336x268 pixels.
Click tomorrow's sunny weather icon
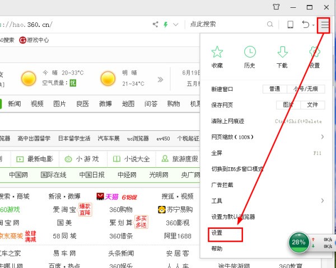point(108,78)
